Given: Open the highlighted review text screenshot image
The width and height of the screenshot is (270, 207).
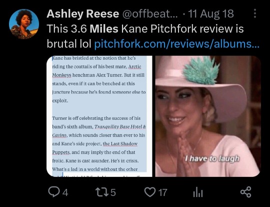Looking at the screenshot, I should (99, 116).
